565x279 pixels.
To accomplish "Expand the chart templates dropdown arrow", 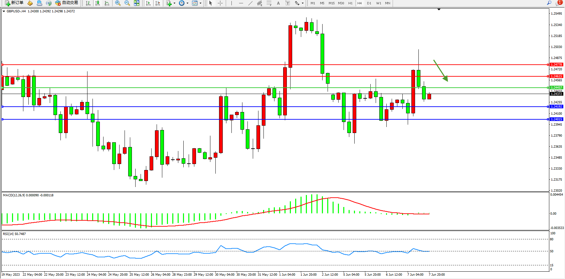I will [200, 3].
